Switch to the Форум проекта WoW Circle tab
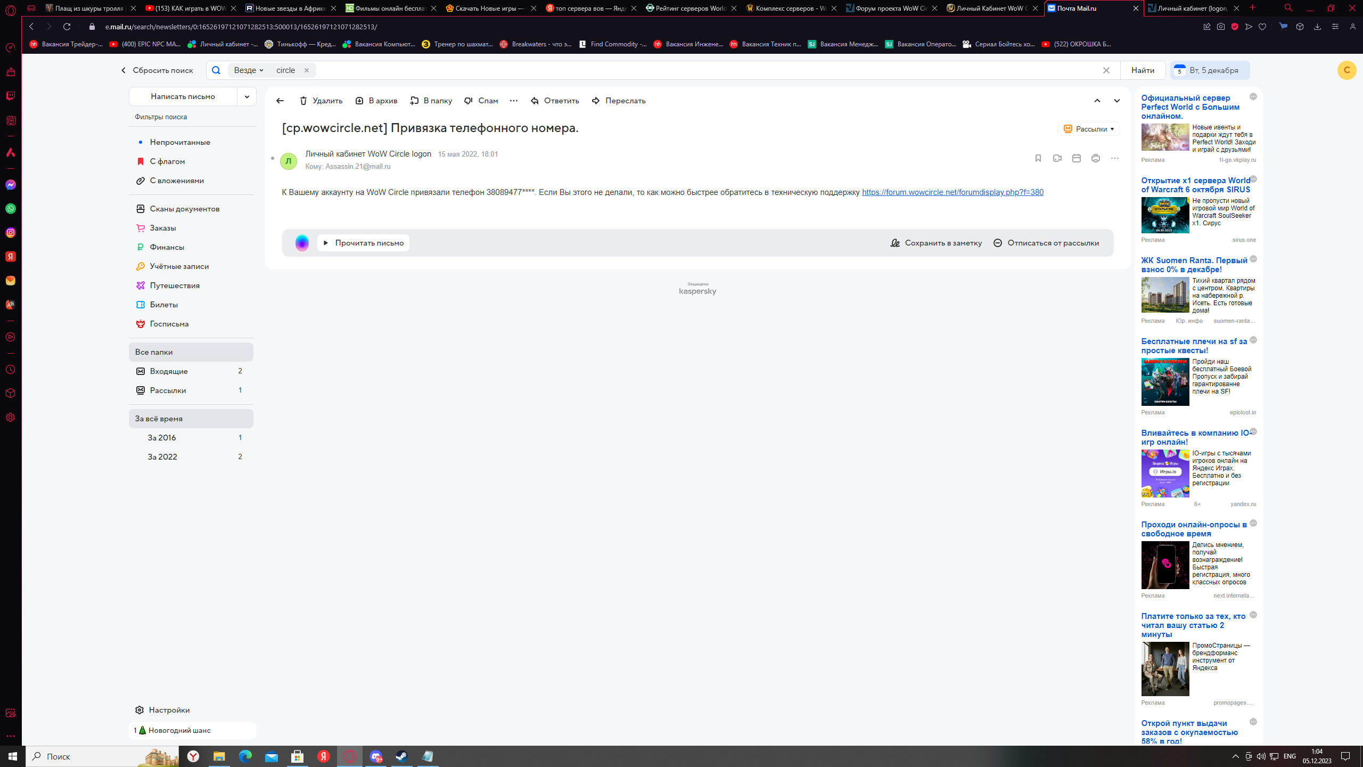Image resolution: width=1363 pixels, height=767 pixels. (x=891, y=8)
